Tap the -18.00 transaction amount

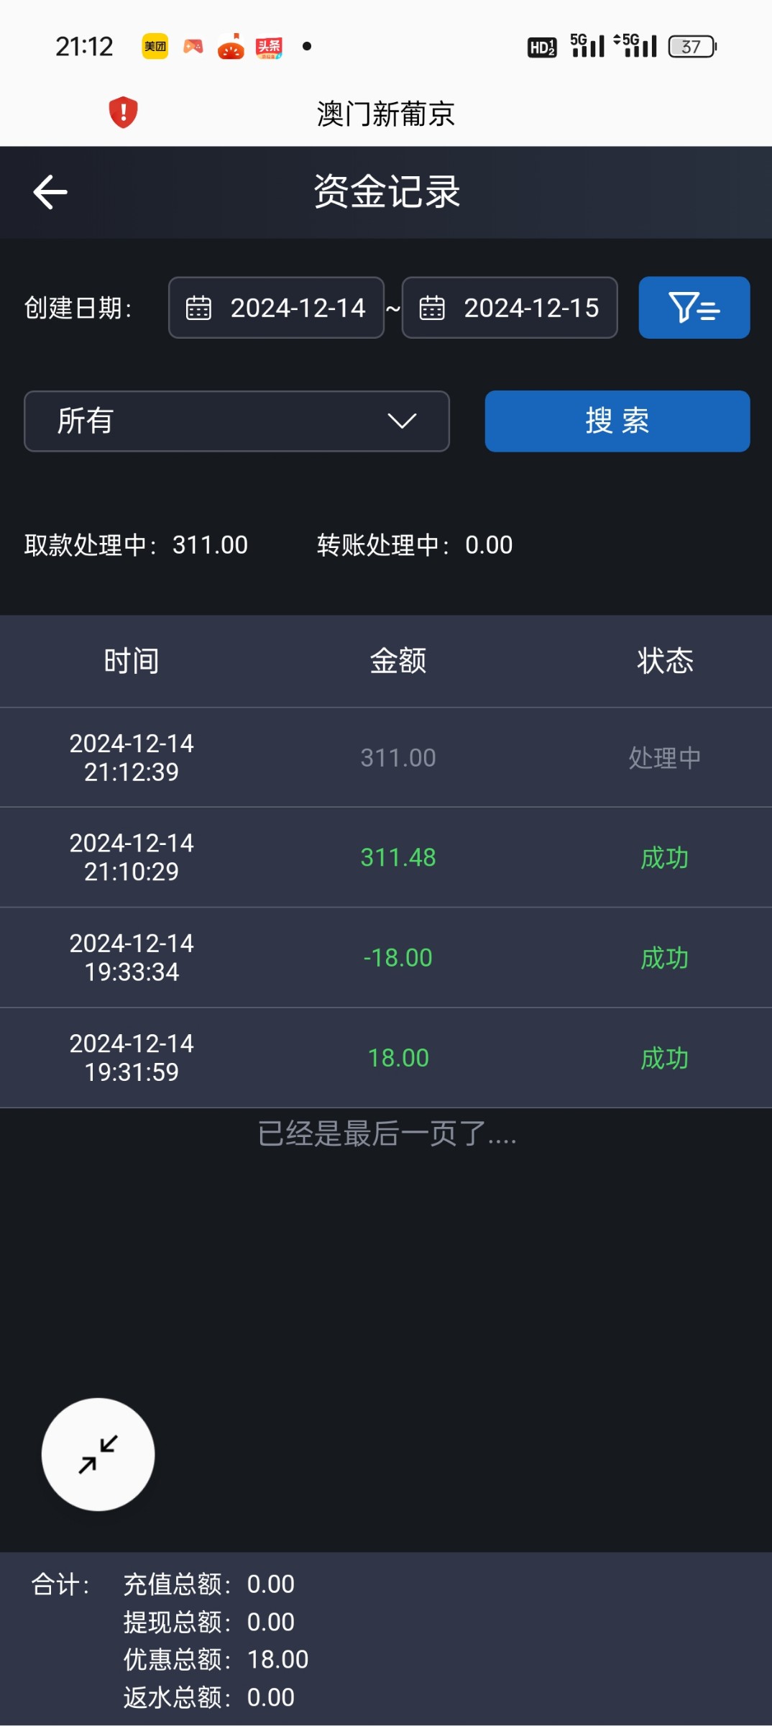point(398,958)
